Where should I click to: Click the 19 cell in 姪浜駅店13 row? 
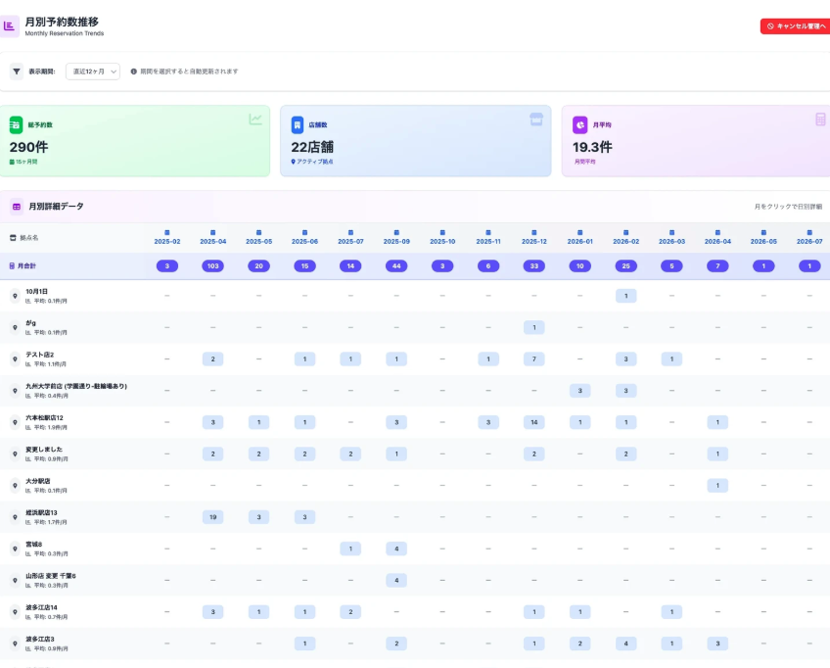pos(212,517)
